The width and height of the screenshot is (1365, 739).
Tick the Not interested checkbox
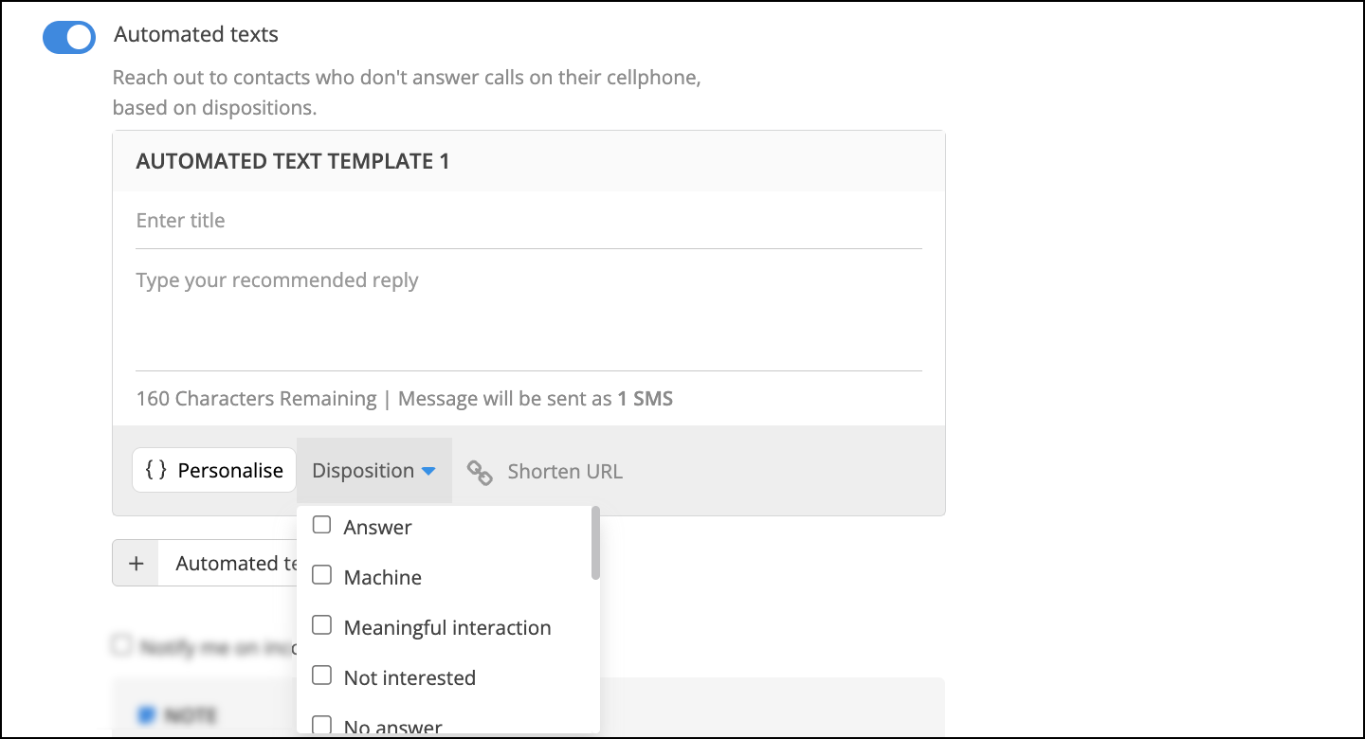(322, 676)
